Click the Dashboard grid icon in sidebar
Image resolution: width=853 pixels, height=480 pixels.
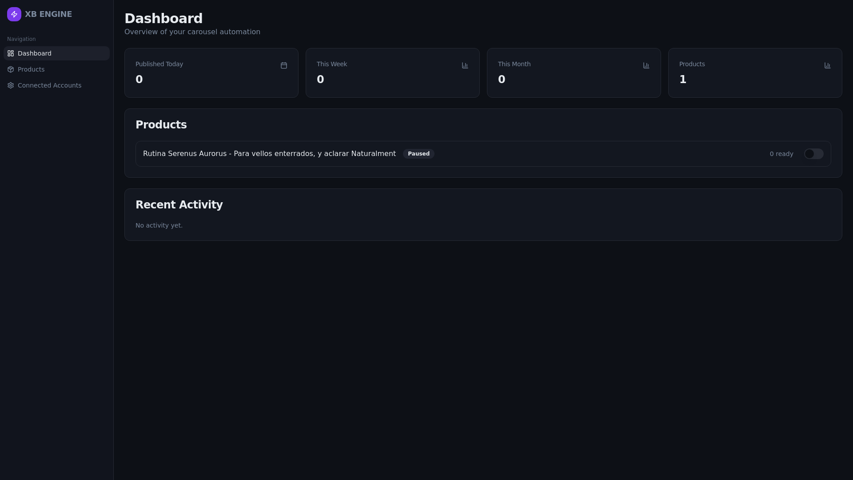coord(11,53)
